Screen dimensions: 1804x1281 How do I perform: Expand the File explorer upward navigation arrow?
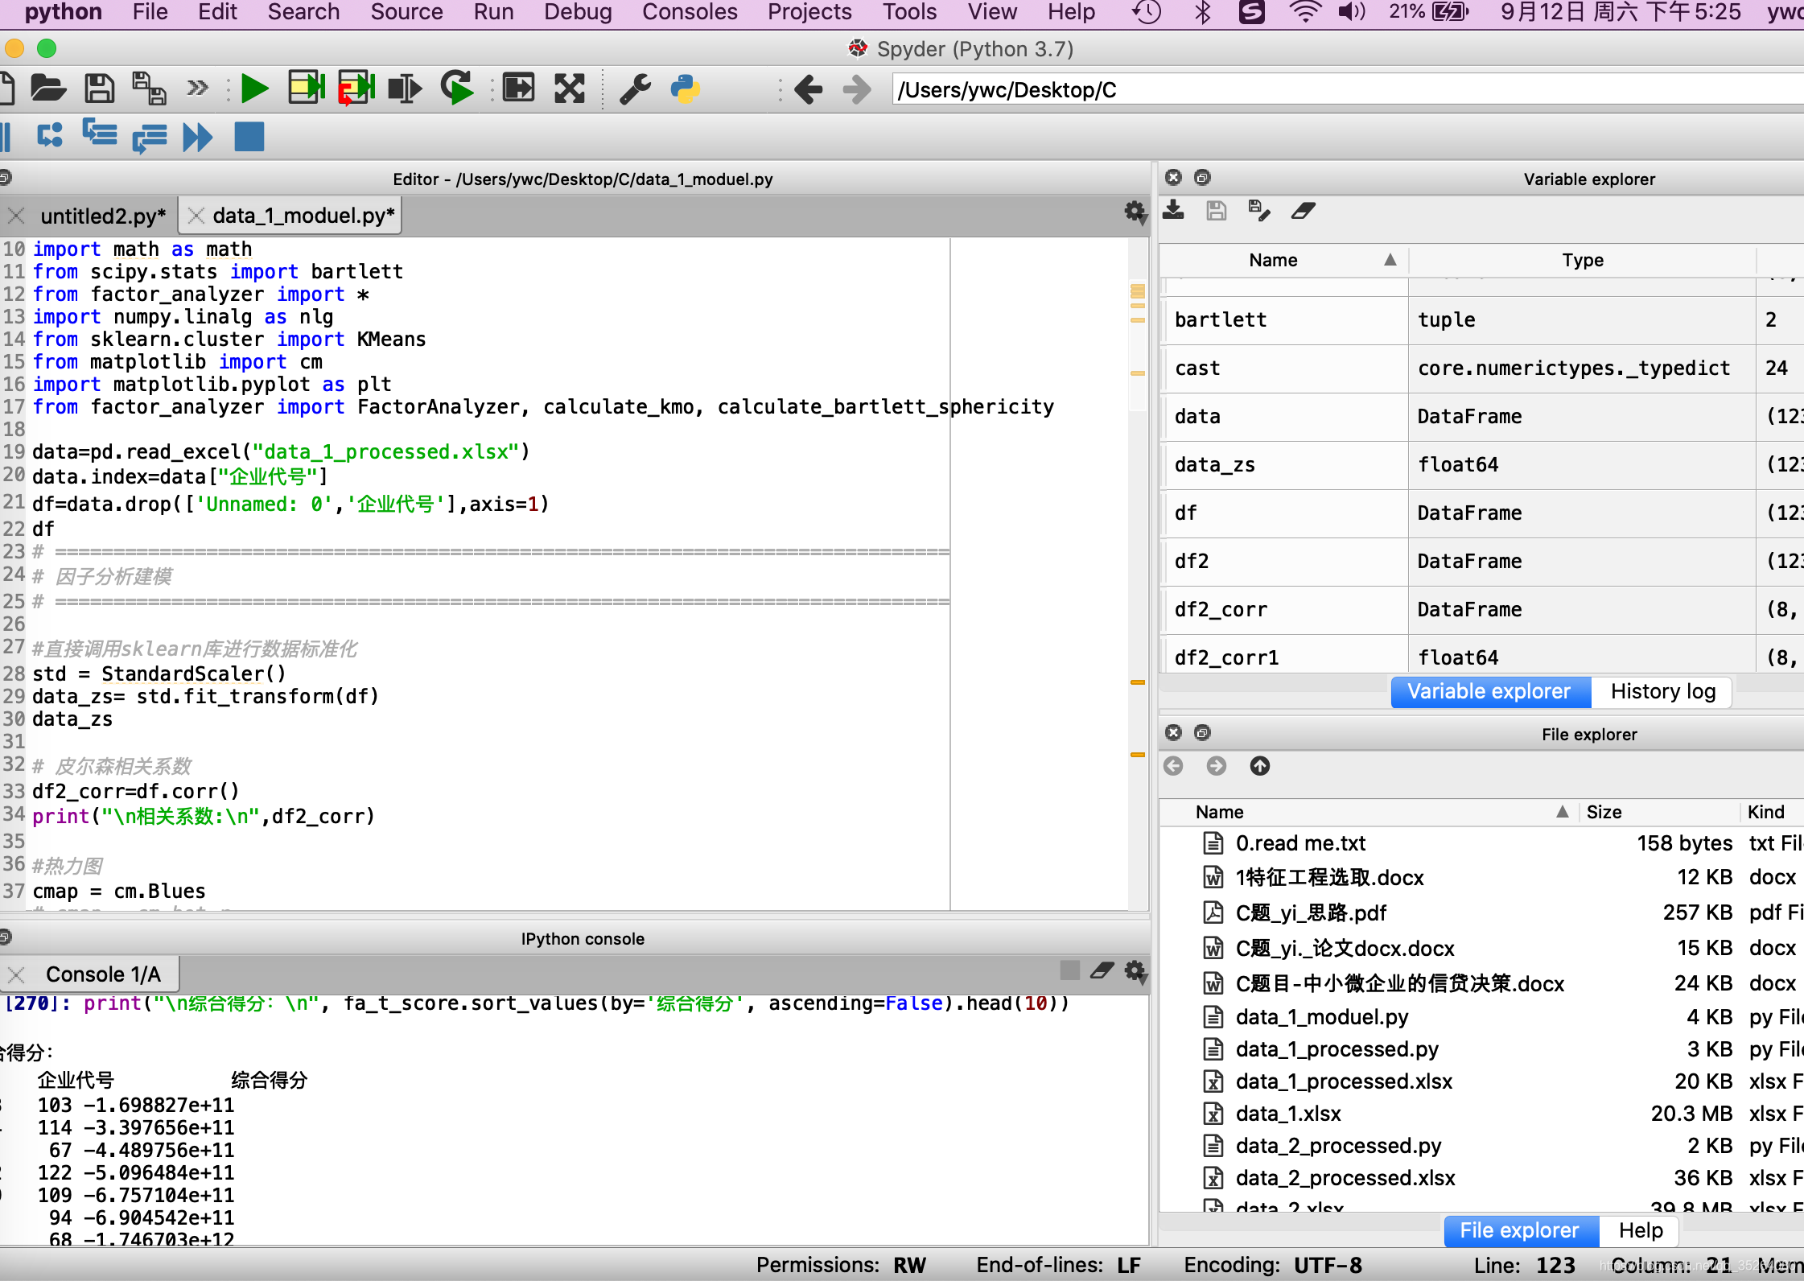[1260, 767]
